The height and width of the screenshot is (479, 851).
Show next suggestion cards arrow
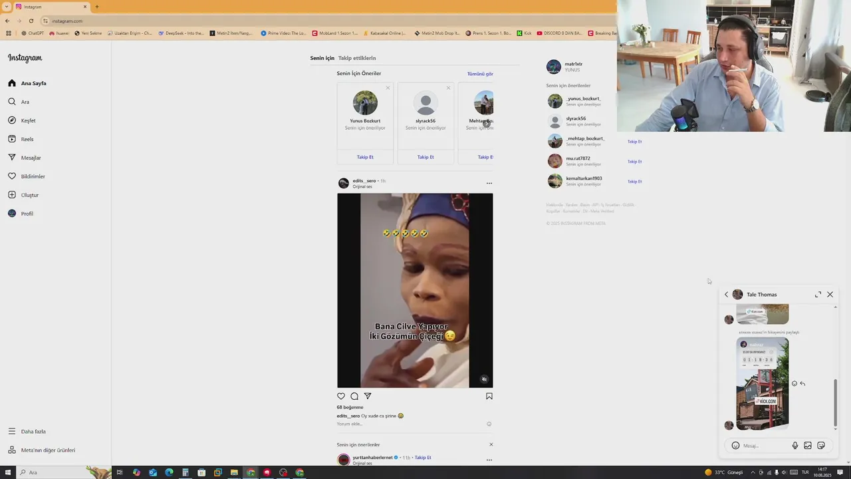[x=487, y=123]
